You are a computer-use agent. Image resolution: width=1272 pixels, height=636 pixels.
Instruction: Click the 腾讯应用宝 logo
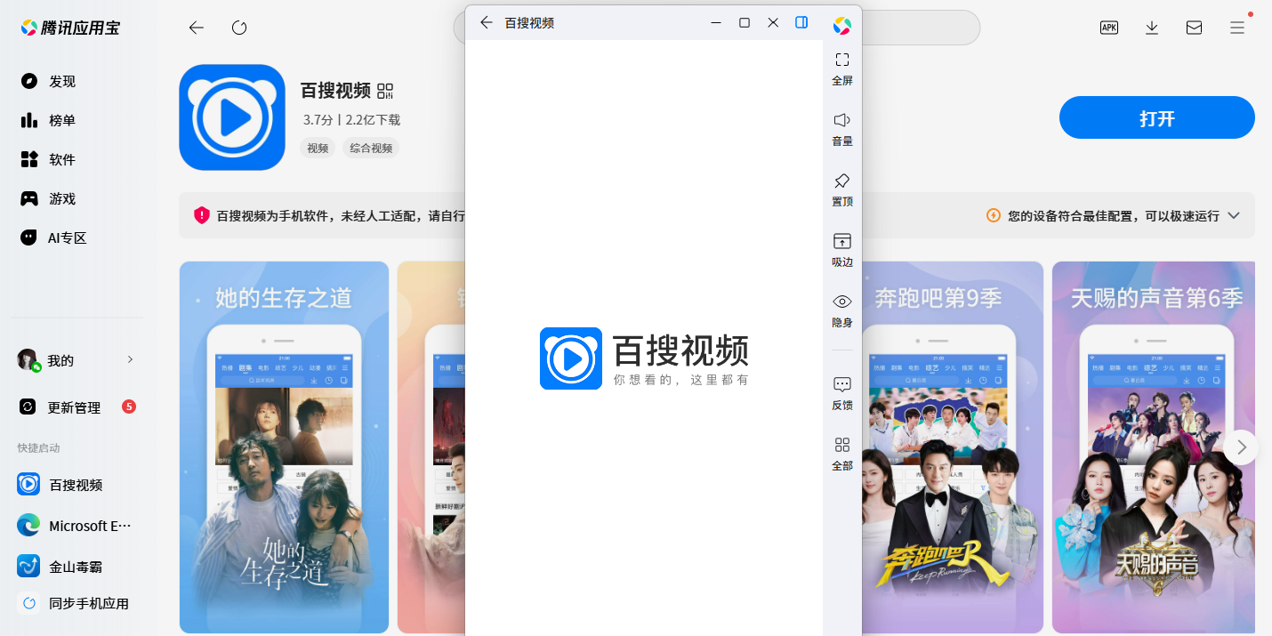tap(70, 28)
